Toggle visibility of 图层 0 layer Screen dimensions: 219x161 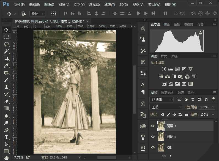coord(153,137)
